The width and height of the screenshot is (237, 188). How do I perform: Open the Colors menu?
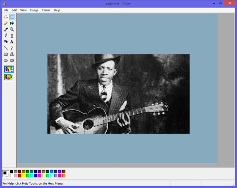tap(46, 10)
